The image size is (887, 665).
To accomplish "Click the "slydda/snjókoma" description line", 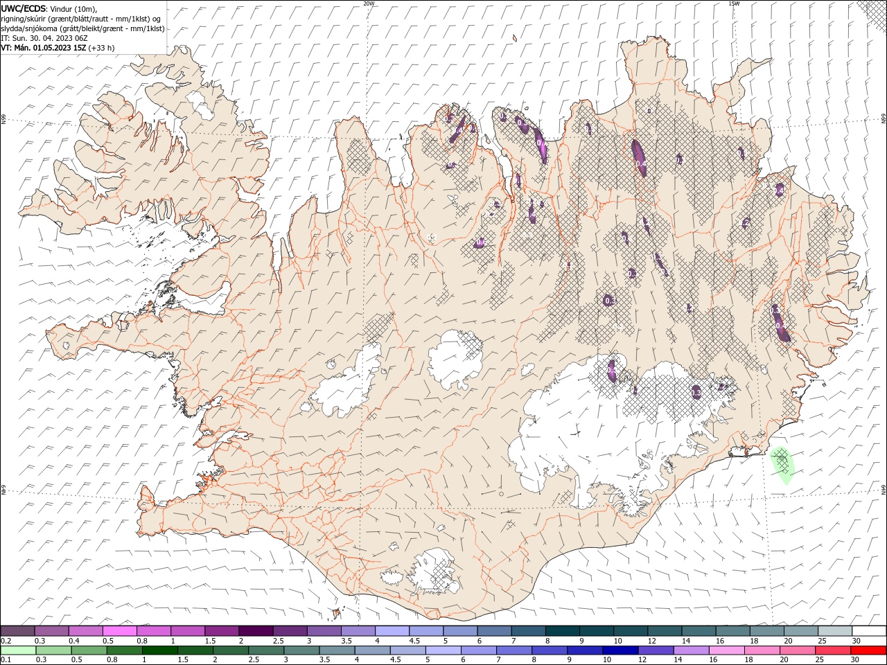I will coord(82,28).
